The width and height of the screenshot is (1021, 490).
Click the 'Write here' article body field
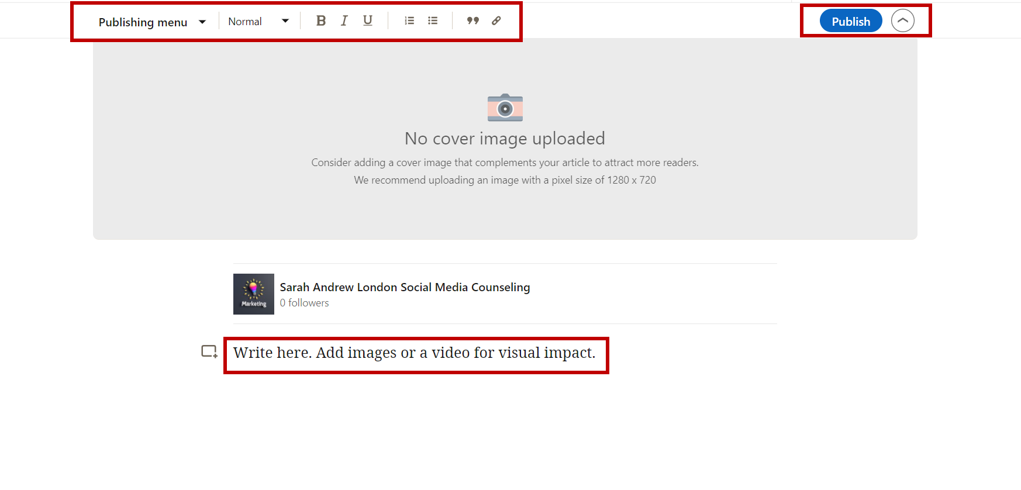pyautogui.click(x=415, y=353)
